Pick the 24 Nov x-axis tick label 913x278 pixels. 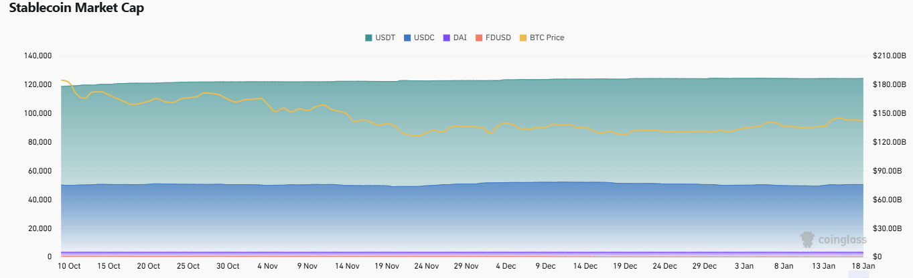426,266
